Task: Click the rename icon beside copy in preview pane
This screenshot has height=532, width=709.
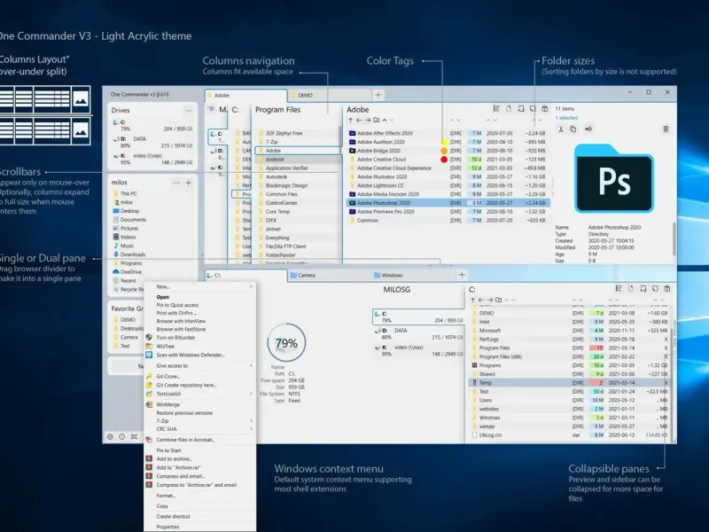Action: pos(588,129)
